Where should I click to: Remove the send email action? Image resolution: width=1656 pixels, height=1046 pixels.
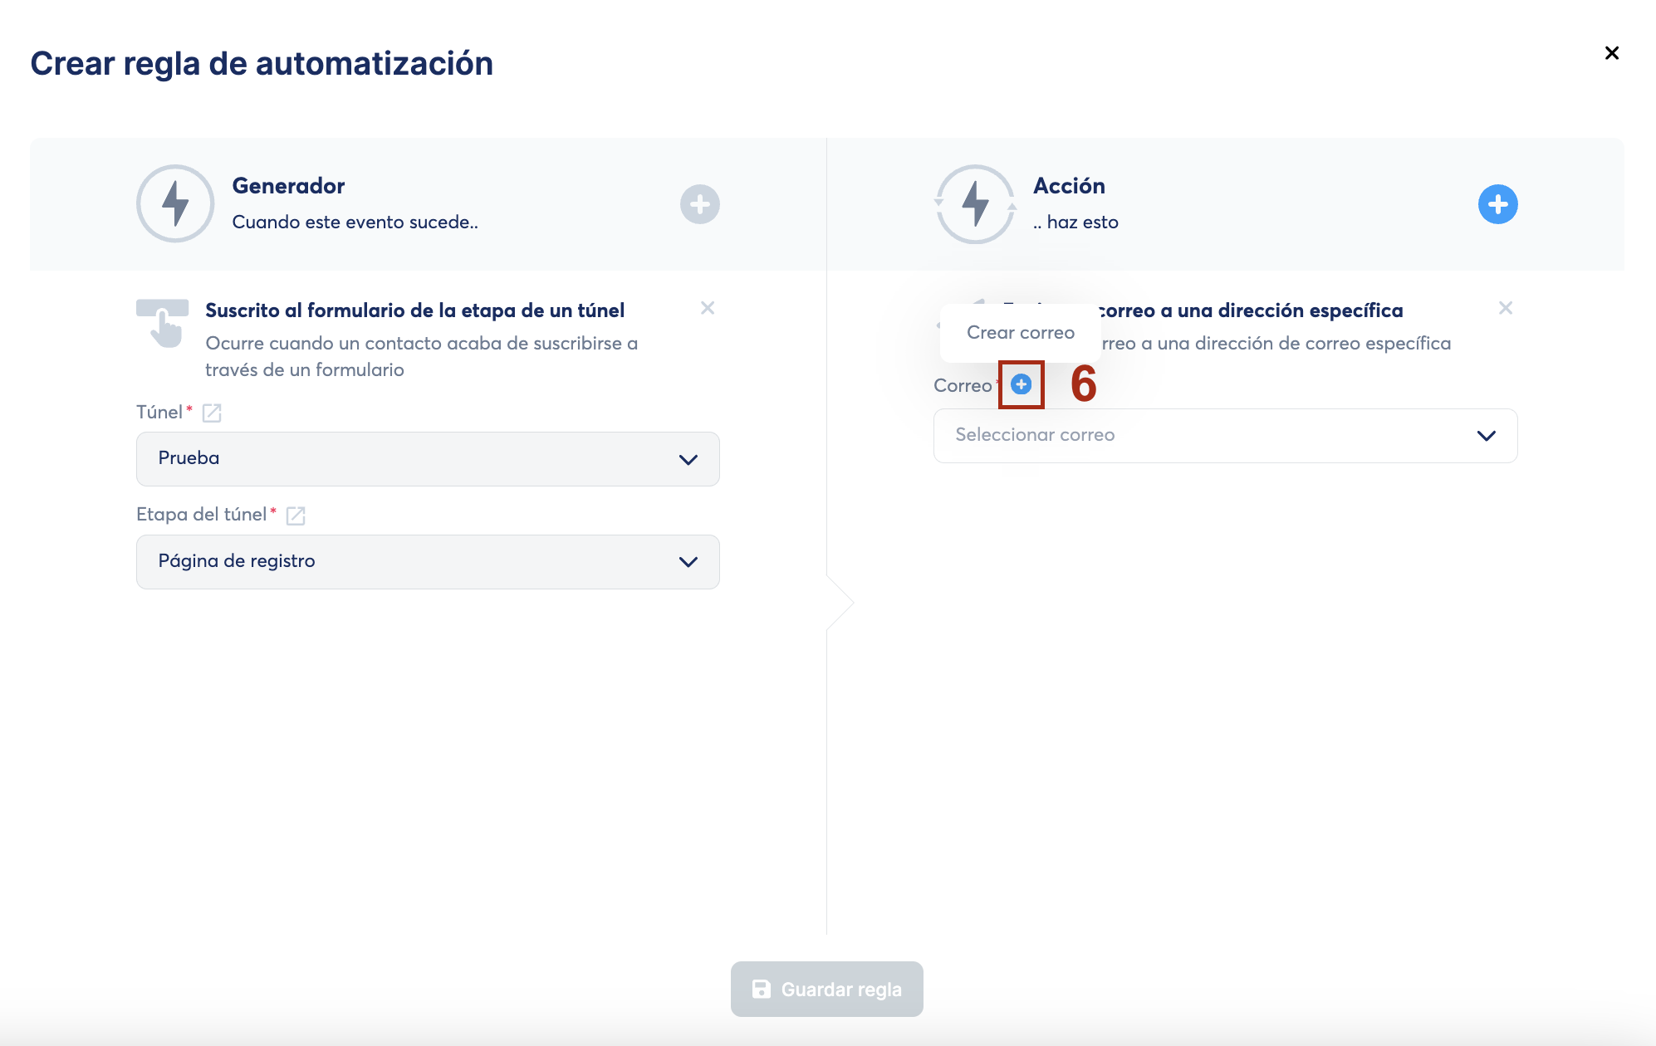[1505, 308]
